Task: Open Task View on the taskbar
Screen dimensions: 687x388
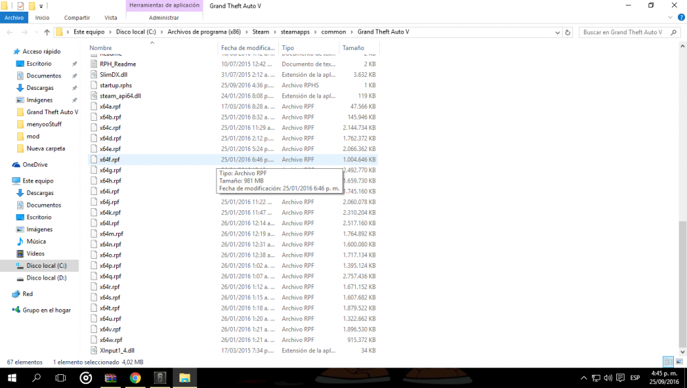Action: (x=61, y=378)
